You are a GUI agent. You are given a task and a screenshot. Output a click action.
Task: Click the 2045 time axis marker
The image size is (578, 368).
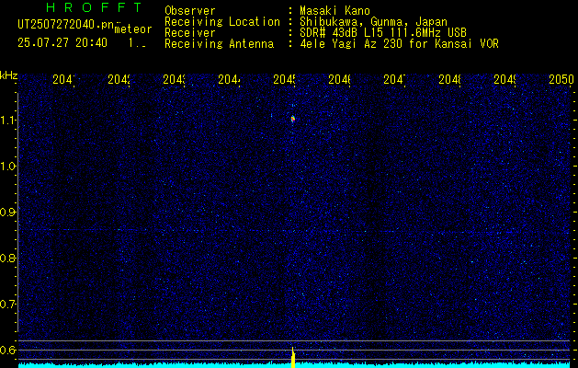coord(284,79)
